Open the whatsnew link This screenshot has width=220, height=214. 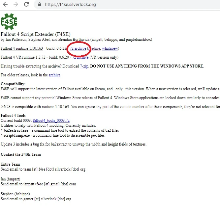click(x=110, y=48)
